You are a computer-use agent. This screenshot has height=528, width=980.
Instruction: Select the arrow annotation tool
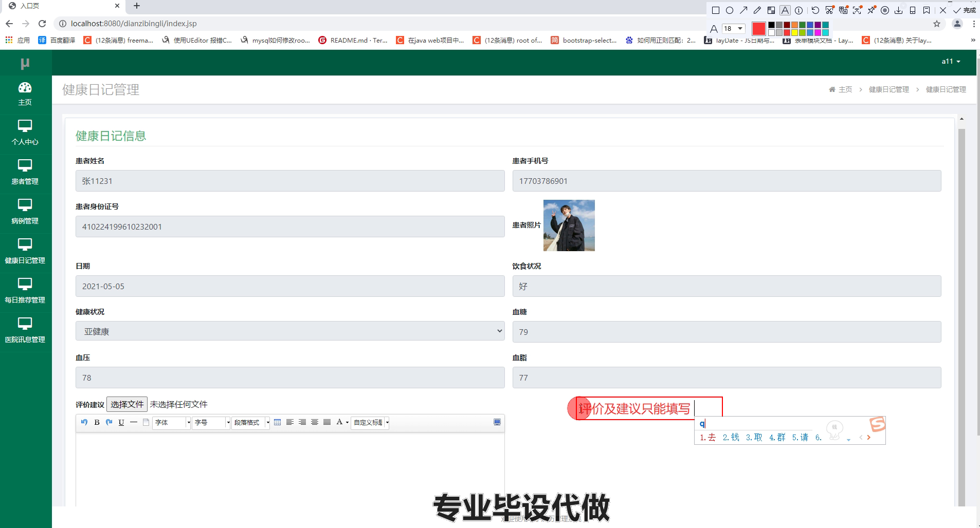coord(743,10)
